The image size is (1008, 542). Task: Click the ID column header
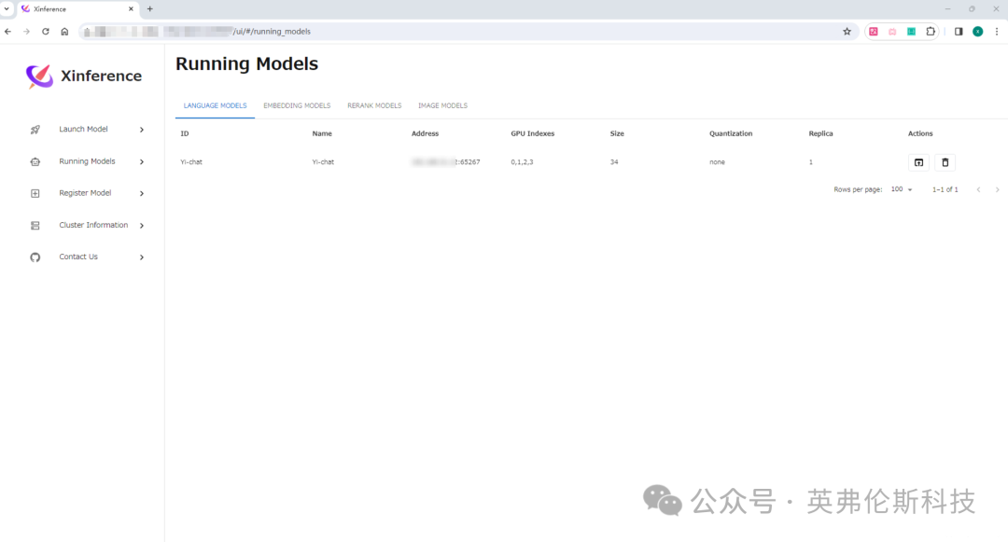pyautogui.click(x=185, y=133)
